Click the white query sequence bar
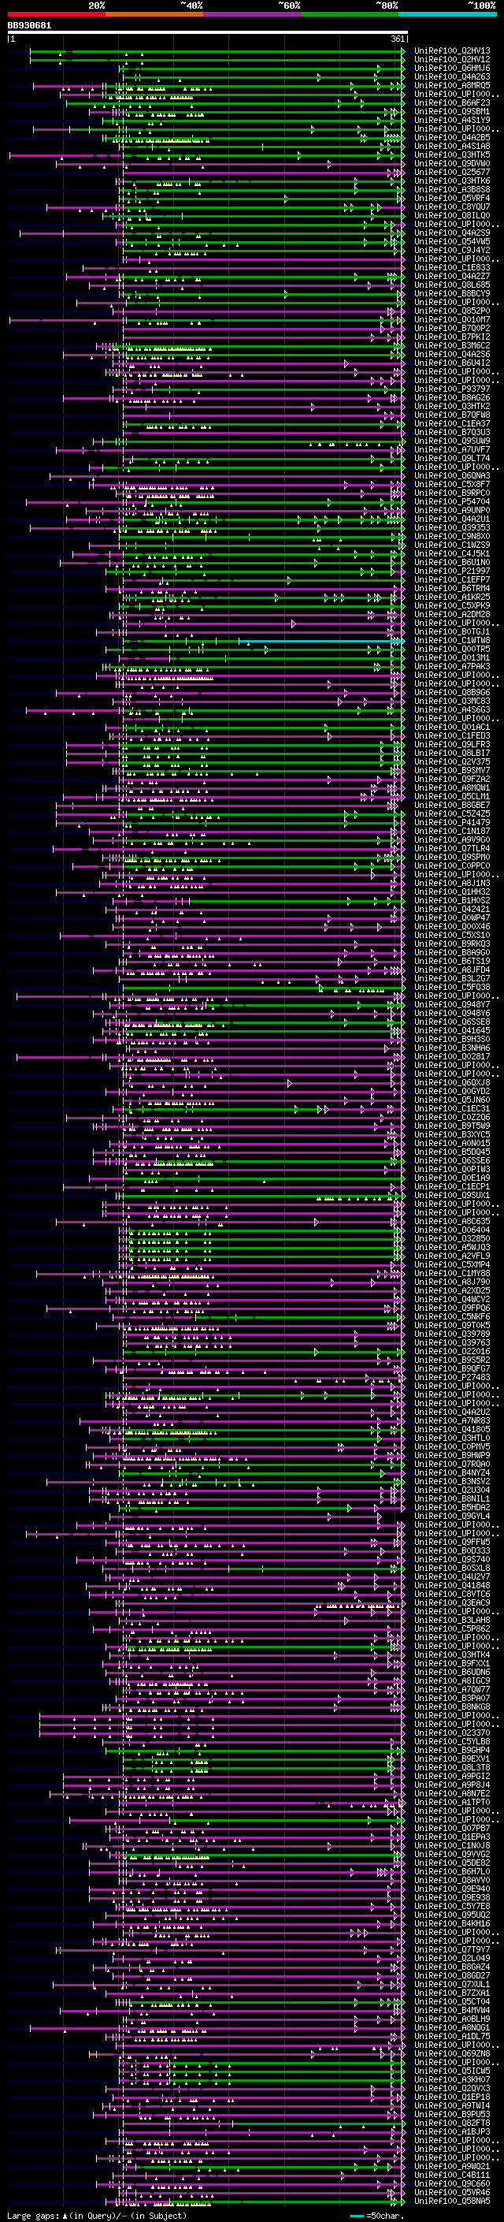The height and width of the screenshot is (2222, 504). 207,32
